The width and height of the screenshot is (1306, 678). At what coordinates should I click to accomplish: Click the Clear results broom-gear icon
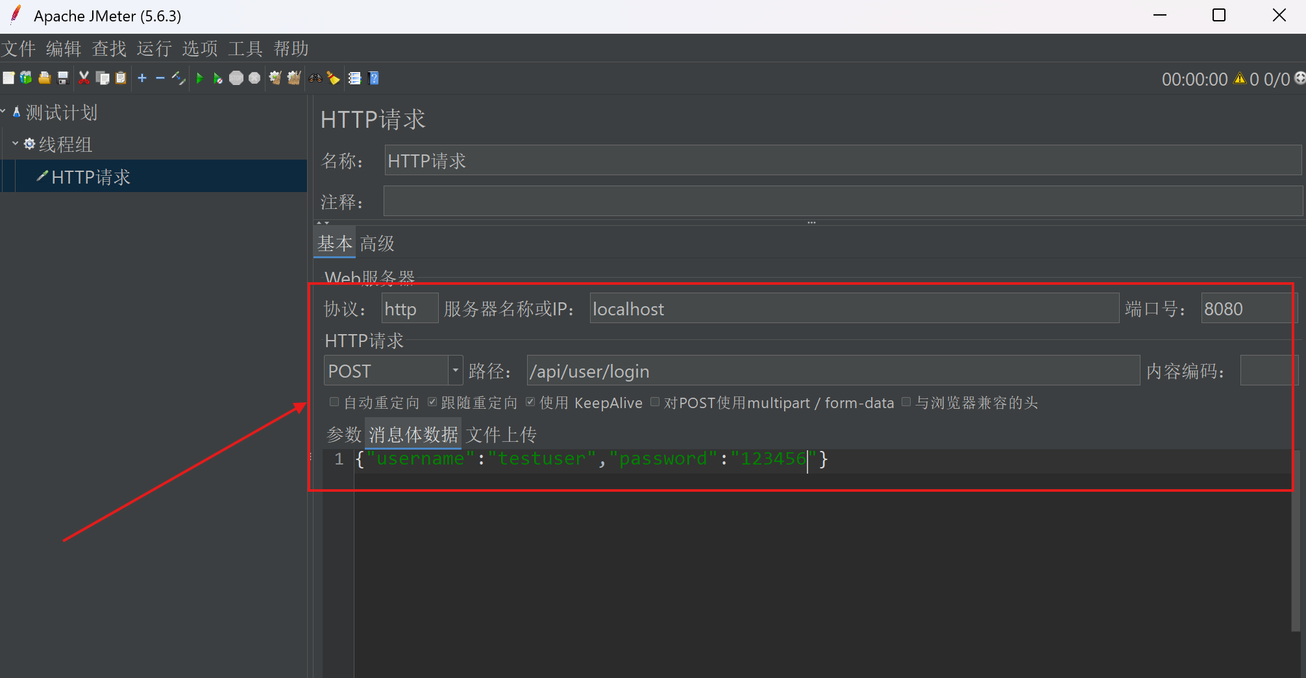[x=275, y=79]
